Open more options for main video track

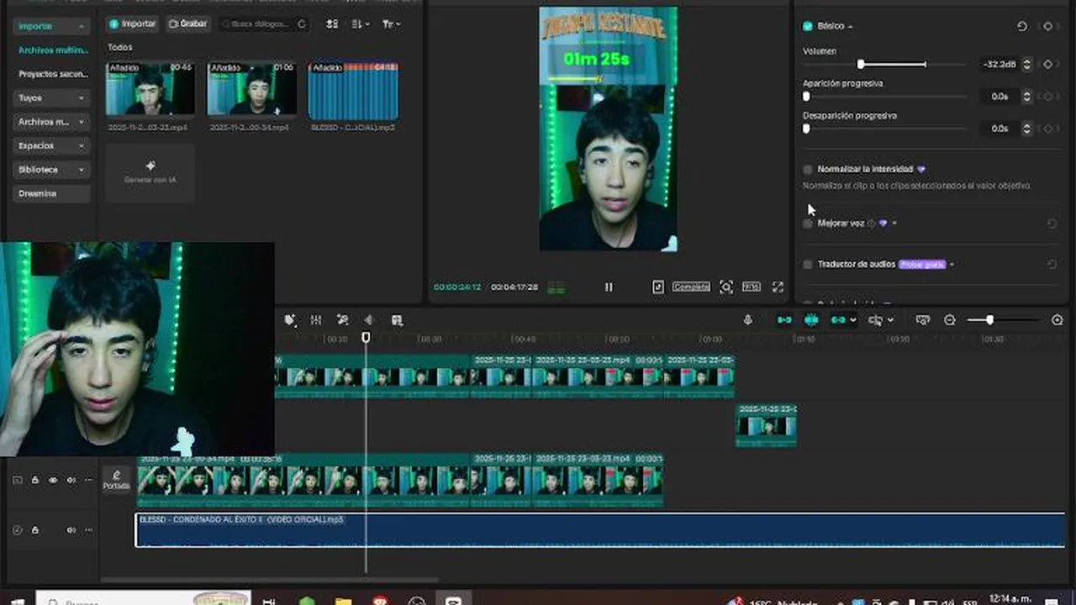click(88, 481)
